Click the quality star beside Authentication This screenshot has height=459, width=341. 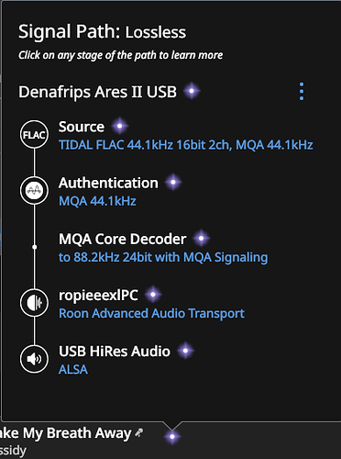(173, 182)
